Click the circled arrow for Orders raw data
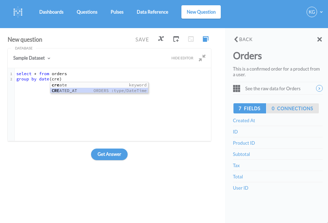 [x=319, y=88]
